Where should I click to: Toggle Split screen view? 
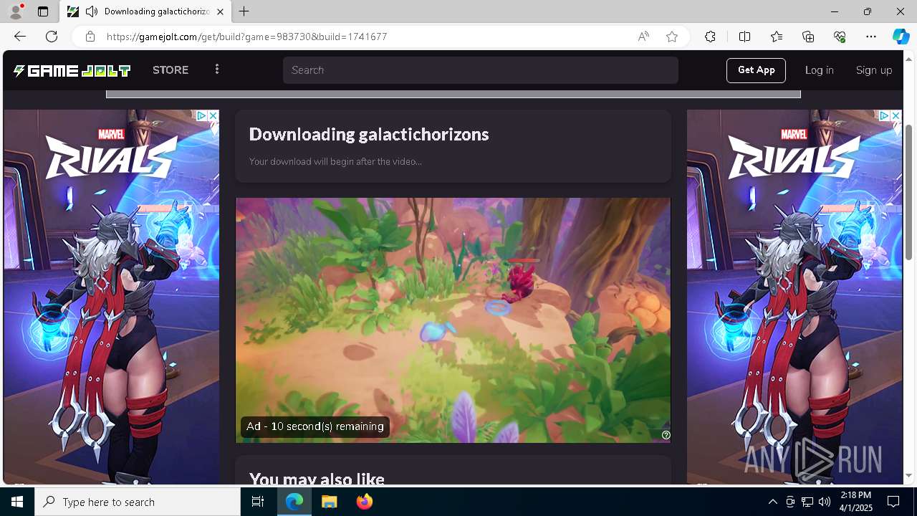[x=744, y=37]
